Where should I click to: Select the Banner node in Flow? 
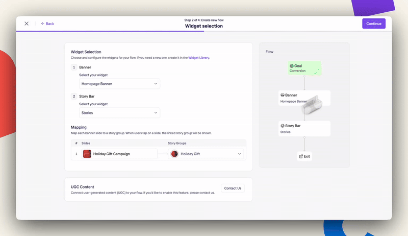click(x=304, y=98)
